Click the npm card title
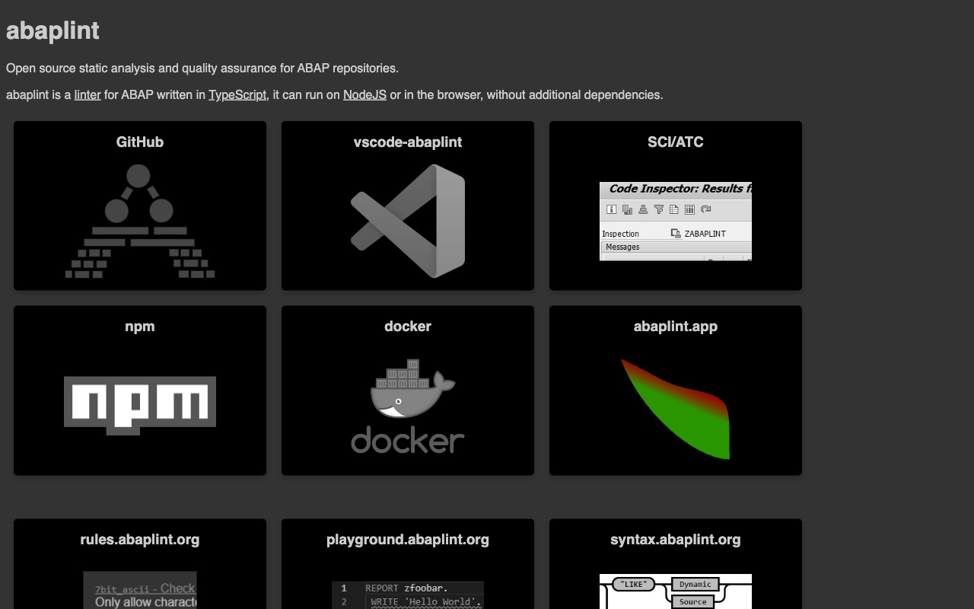This screenshot has height=609, width=974. (x=140, y=327)
